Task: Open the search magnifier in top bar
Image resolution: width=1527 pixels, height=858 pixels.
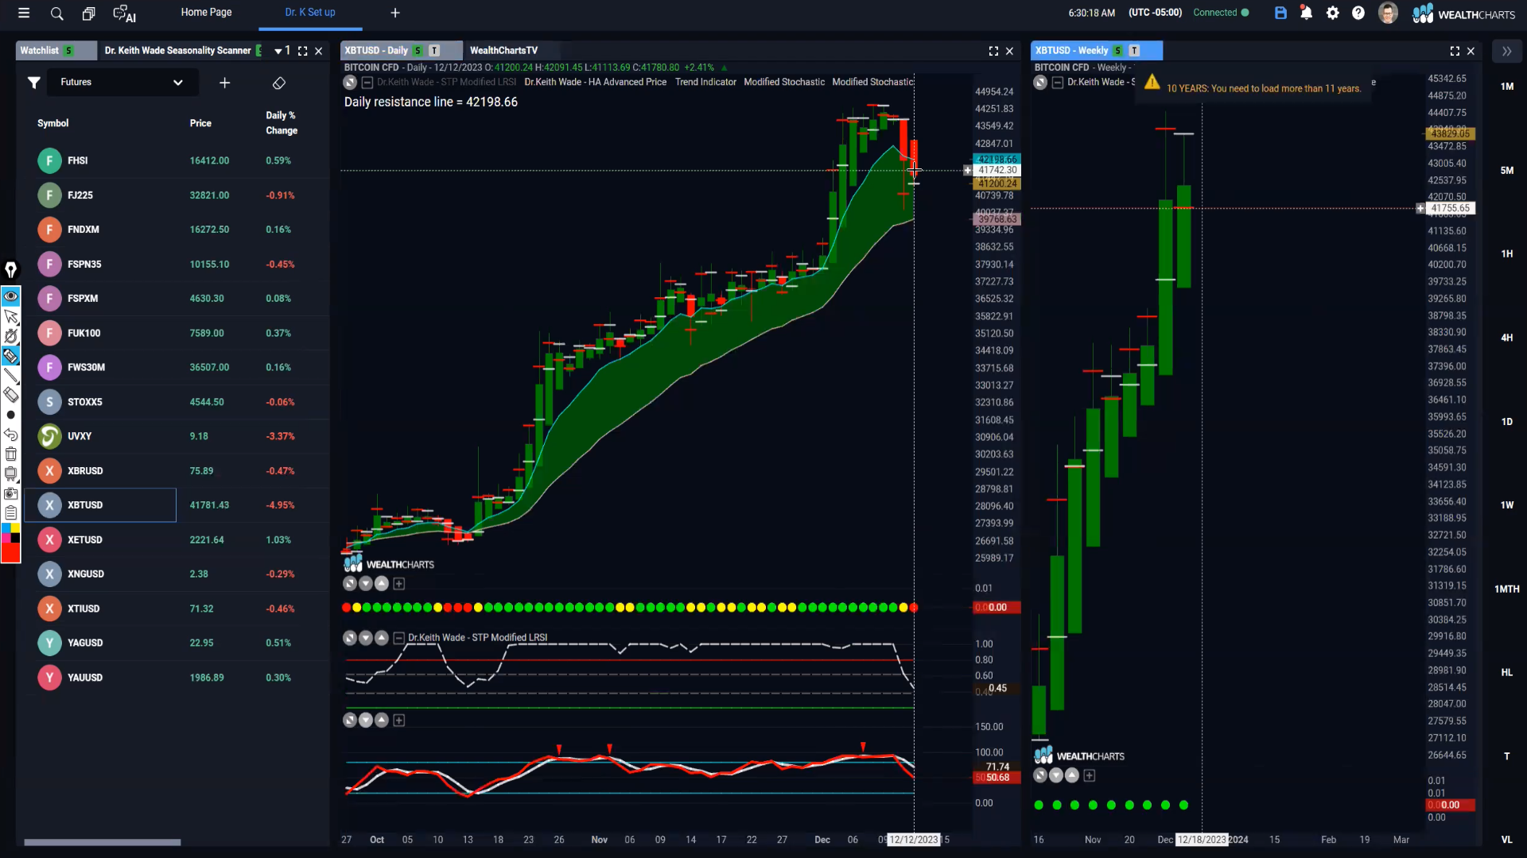Action: (x=56, y=13)
